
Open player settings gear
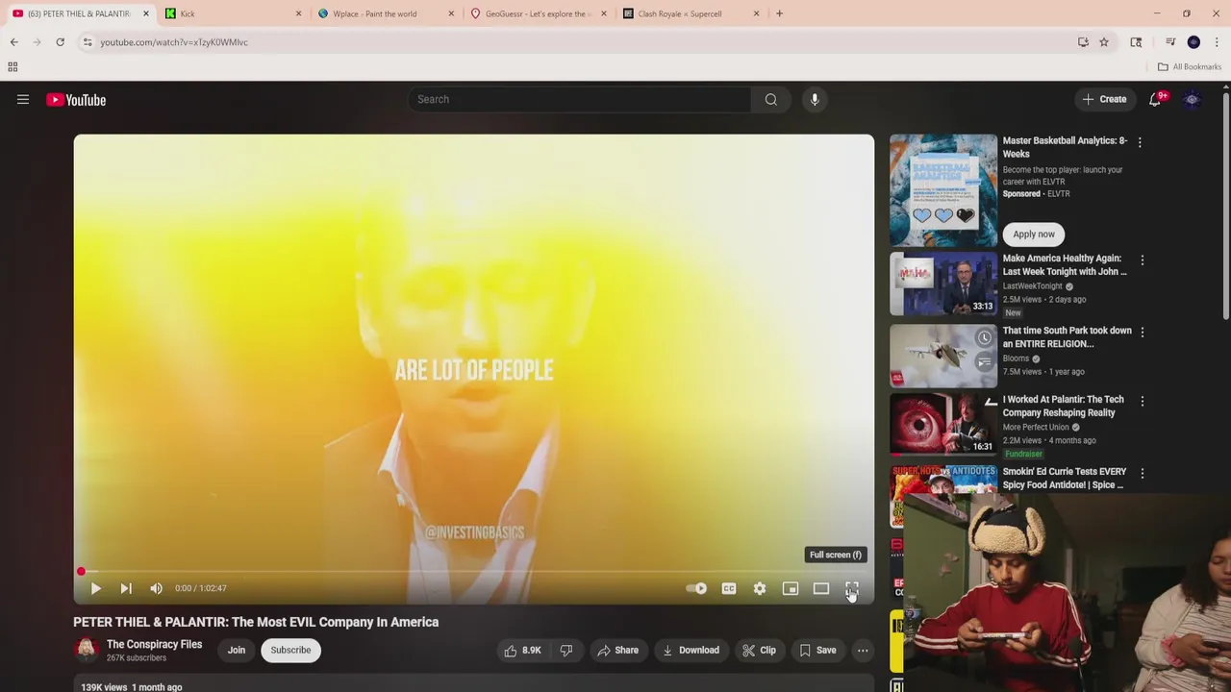[x=760, y=588]
